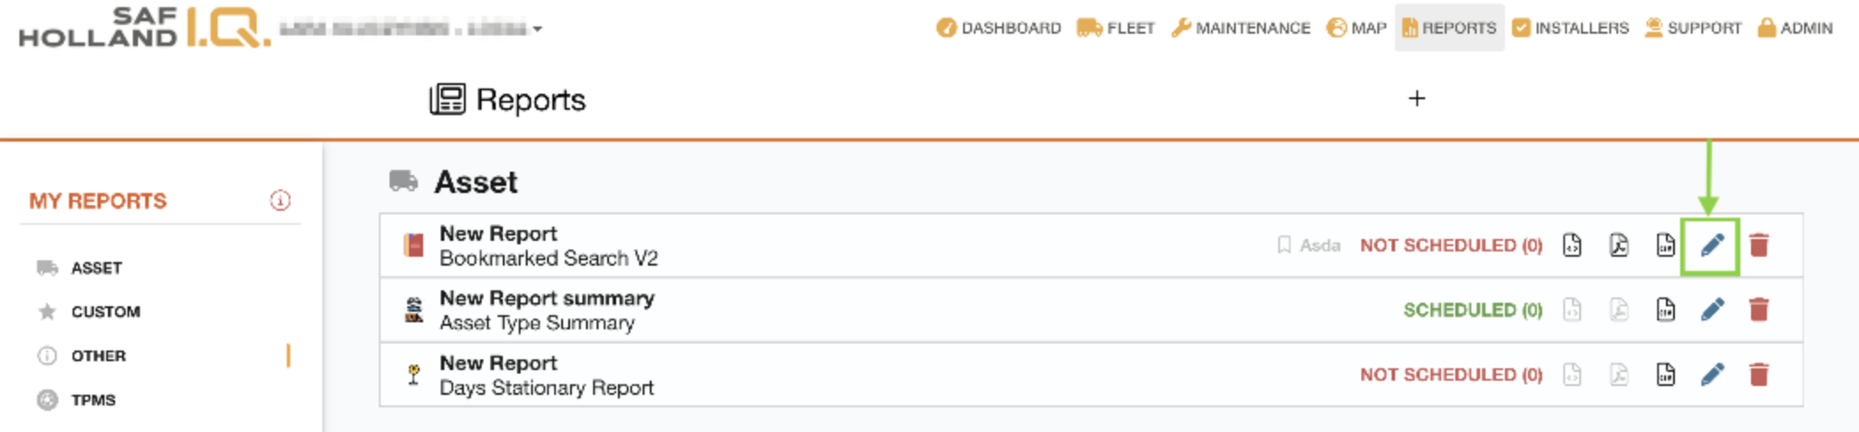
Task: Delete the Days Stationary Report
Action: tap(1759, 374)
